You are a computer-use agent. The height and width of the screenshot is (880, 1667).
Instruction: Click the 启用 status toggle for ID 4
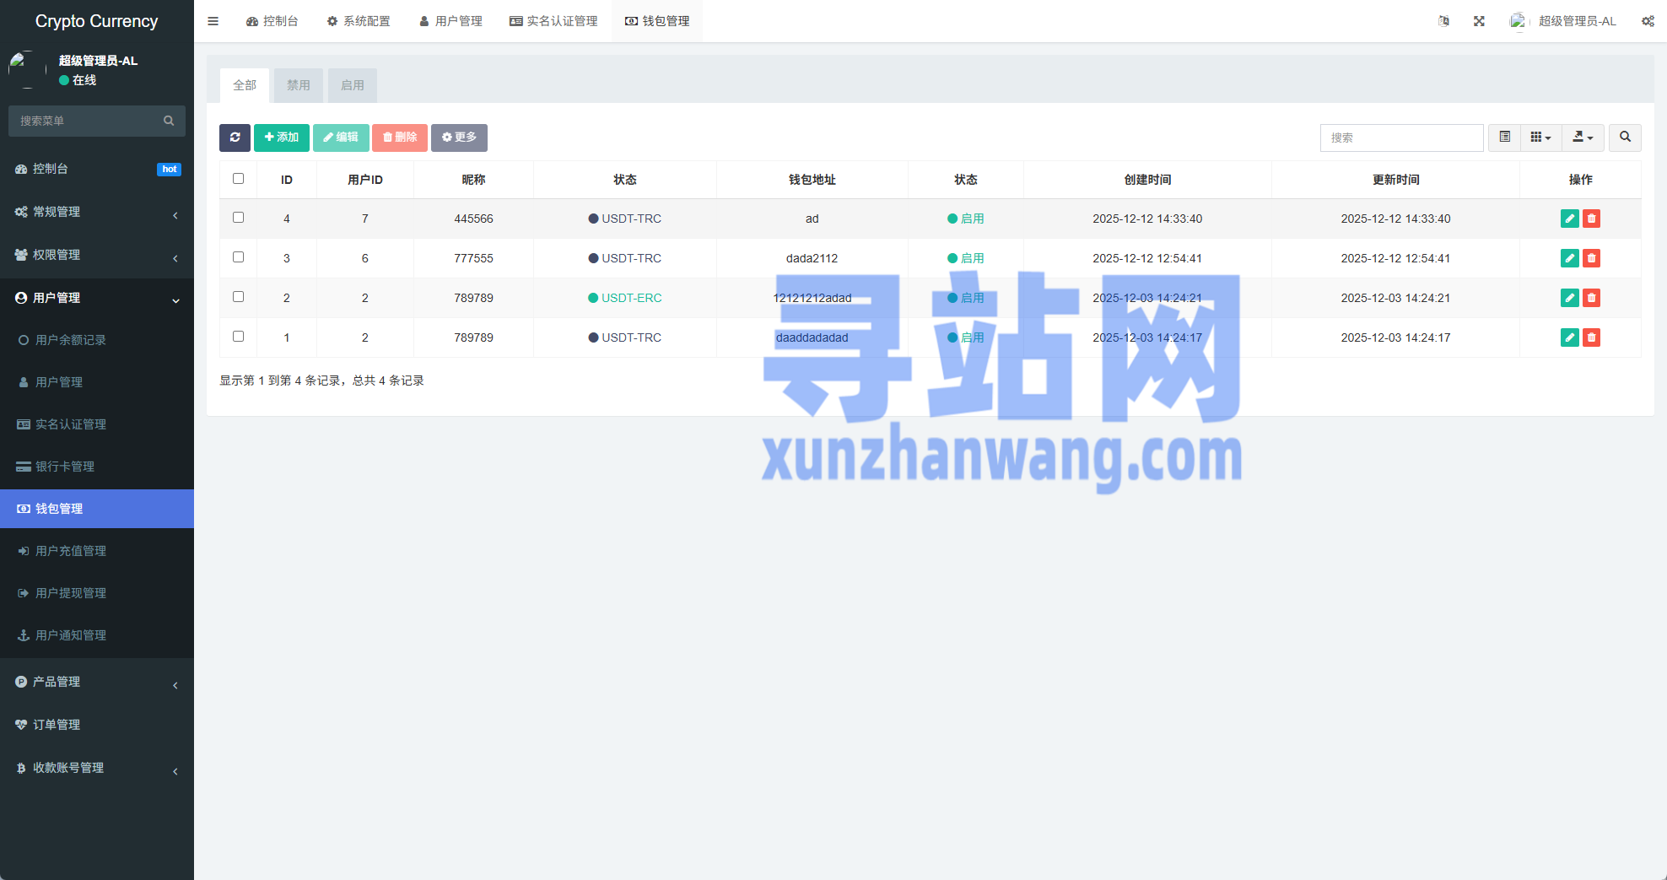(x=966, y=219)
